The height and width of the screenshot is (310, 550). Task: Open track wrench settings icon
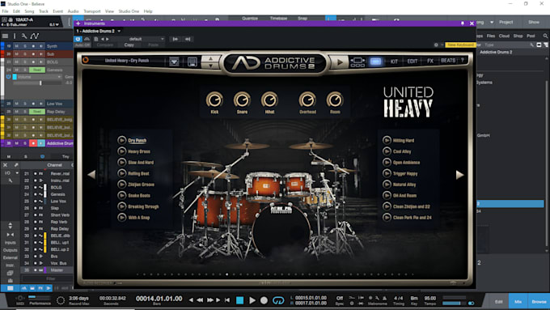(x=23, y=36)
